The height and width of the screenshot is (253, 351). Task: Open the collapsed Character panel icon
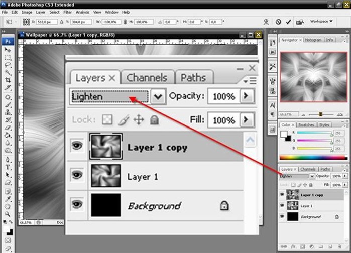point(273,105)
